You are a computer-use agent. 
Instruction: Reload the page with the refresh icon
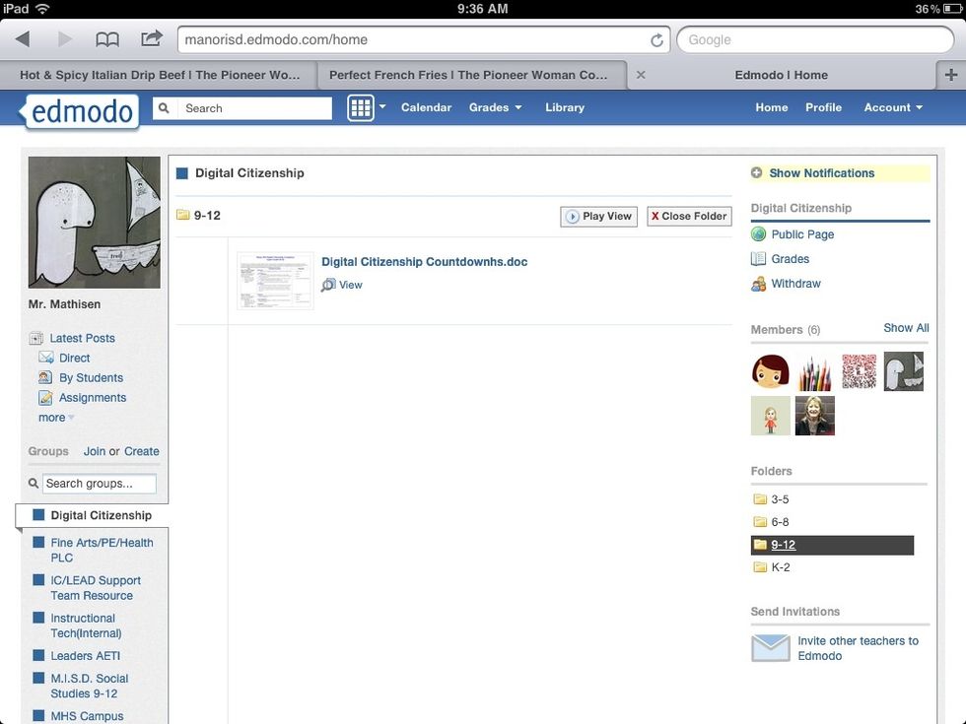click(x=656, y=40)
